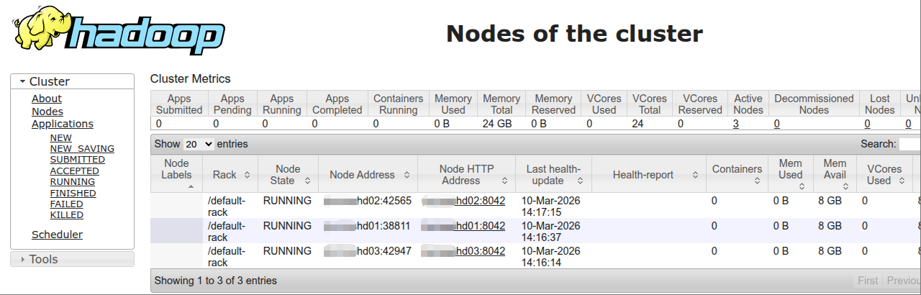Click into the Search field
The image size is (921, 295).
point(909,144)
